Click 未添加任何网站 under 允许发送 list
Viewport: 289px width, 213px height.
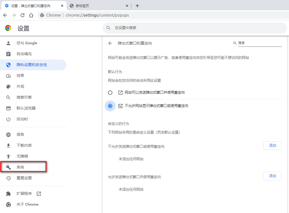point(131,189)
